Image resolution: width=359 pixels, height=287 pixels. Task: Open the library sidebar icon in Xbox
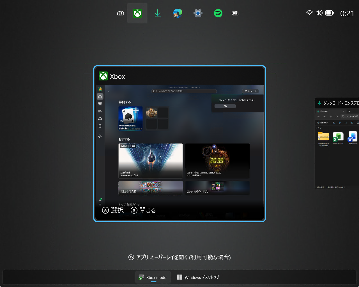click(x=100, y=111)
